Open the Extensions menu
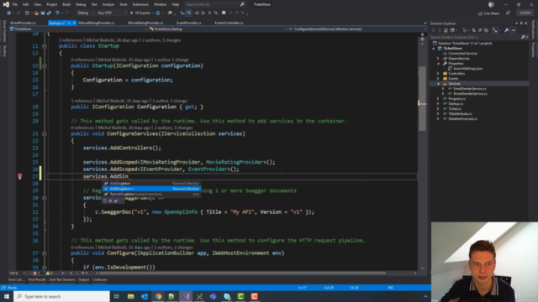 click(x=140, y=4)
